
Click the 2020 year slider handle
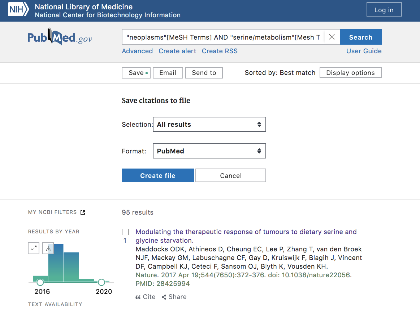coord(101,282)
